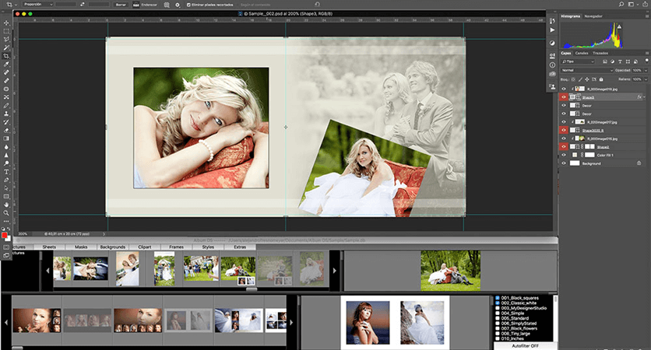Expand Shape3 layer effects arrow
The image size is (651, 350).
pos(644,97)
